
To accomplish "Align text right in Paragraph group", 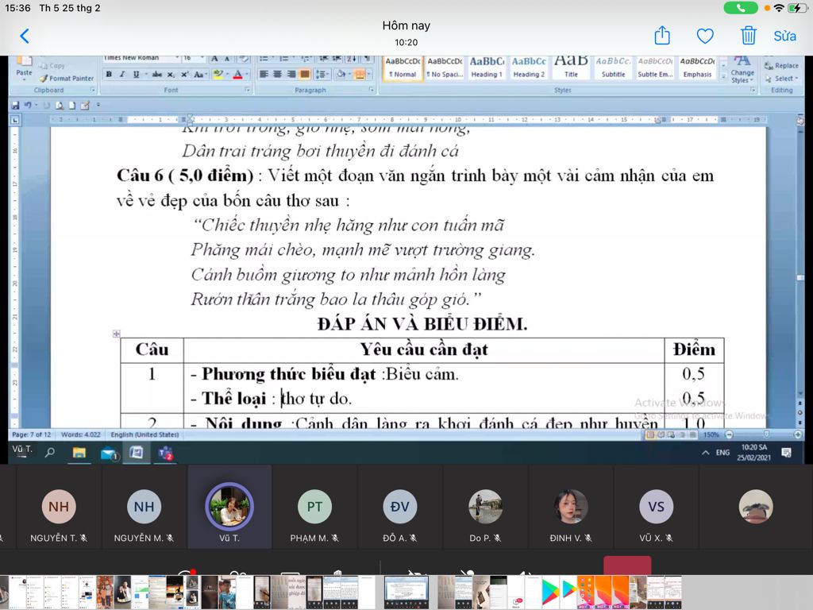I will pos(291,74).
